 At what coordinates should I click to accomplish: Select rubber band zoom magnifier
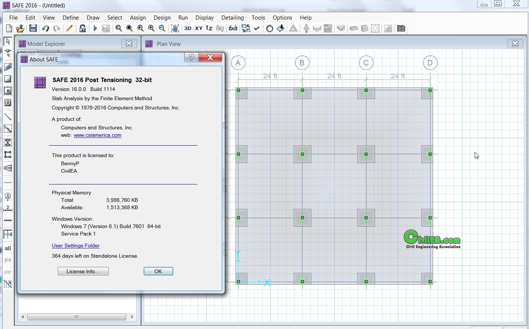tap(118, 28)
